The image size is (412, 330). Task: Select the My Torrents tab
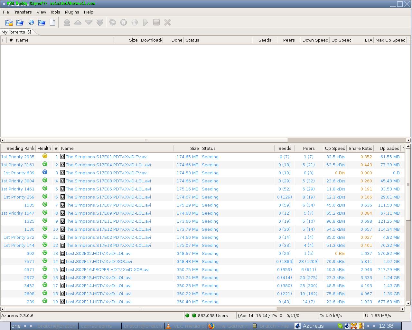(x=13, y=32)
